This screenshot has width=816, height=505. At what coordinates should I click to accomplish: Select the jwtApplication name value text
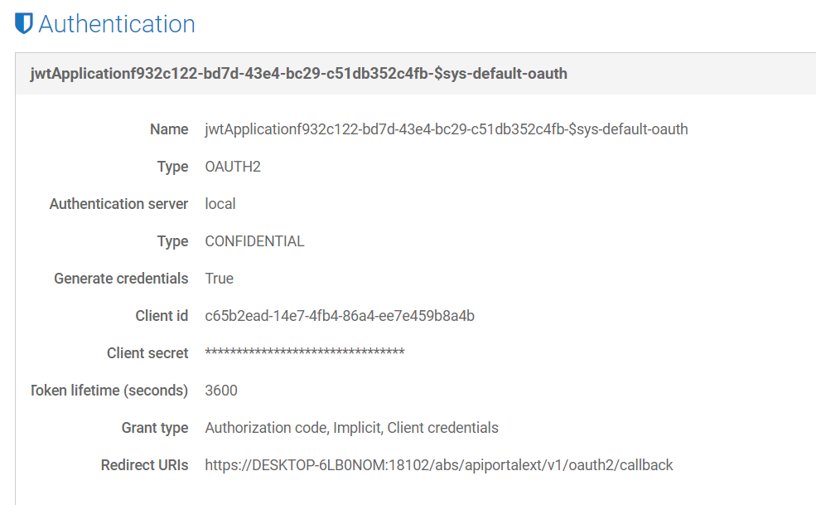447,129
